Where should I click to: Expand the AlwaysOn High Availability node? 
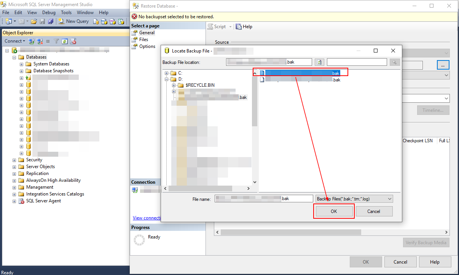click(x=14, y=180)
